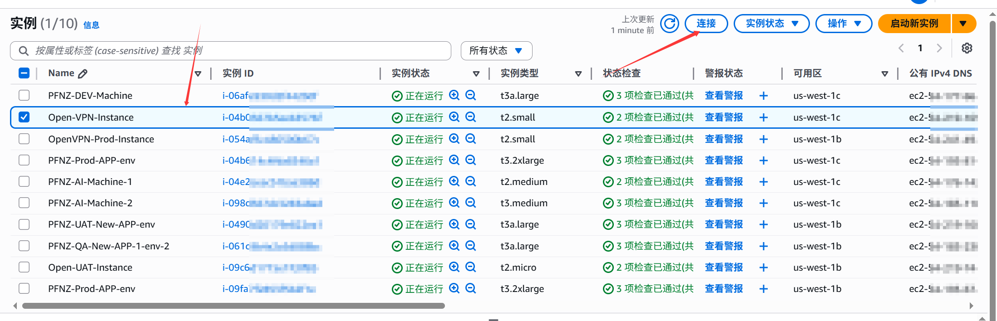Screen dimensions: 997x321
Task: Zoom out icon for OpenVPN-Prod-Instance row
Action: pyautogui.click(x=471, y=139)
